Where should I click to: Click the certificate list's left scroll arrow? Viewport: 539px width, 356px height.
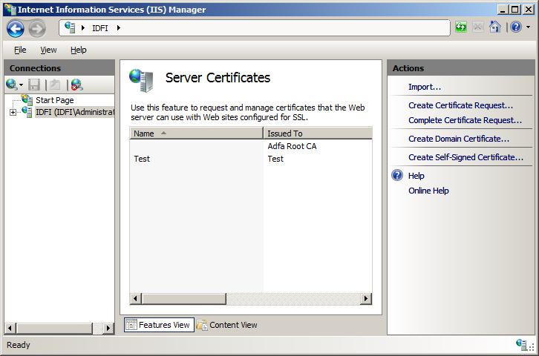coord(135,299)
